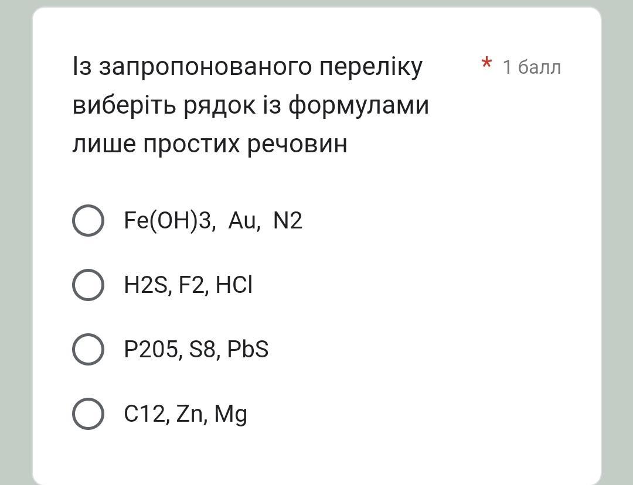Select the H2S, F2, HCl radio button

point(89,285)
